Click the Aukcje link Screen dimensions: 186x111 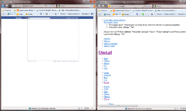pos(106,63)
